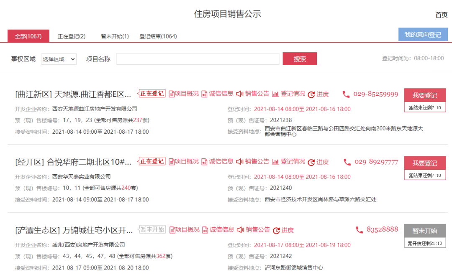The image size is (452, 280).
Task: Click 预售证号 value 2021242
Action: click(281, 257)
